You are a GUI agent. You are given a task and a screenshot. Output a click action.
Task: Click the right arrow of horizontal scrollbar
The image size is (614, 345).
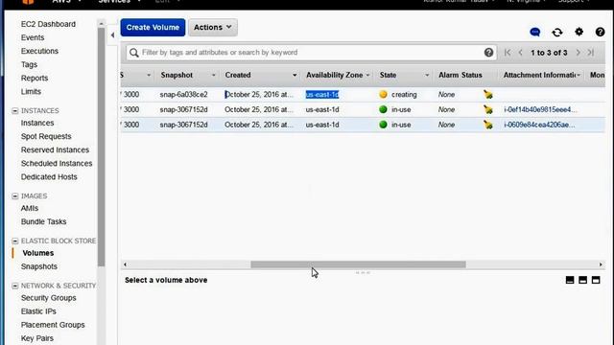[601, 264]
